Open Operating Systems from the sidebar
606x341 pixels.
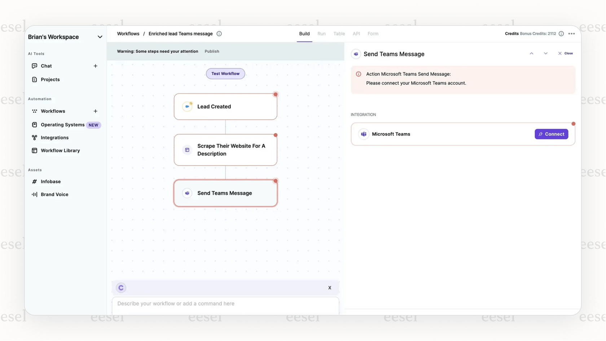pyautogui.click(x=34, y=124)
